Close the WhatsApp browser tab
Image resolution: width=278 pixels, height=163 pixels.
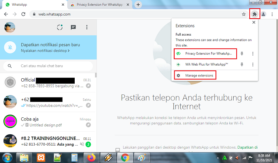[63, 5]
